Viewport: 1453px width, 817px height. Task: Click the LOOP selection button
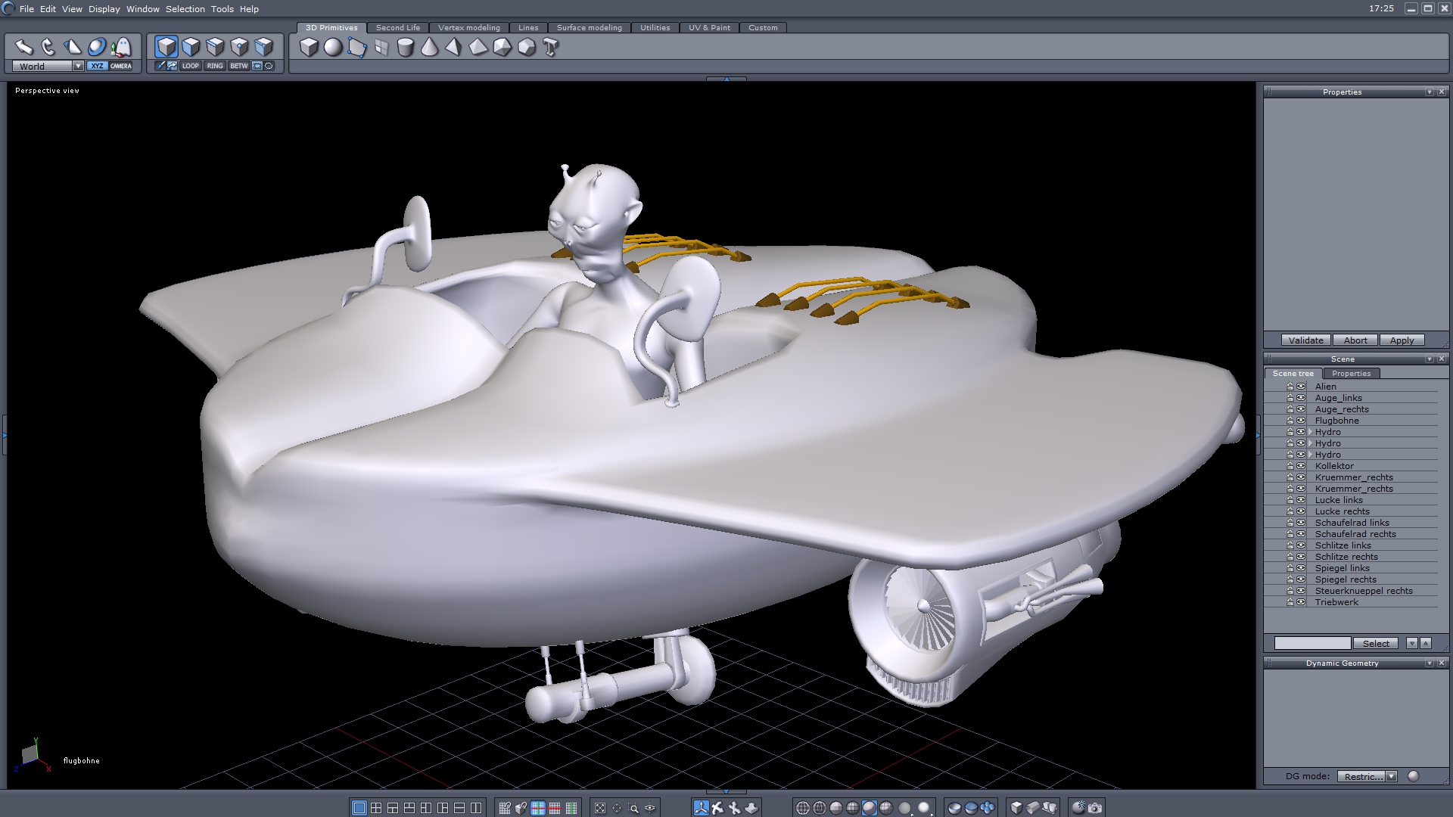tap(190, 66)
